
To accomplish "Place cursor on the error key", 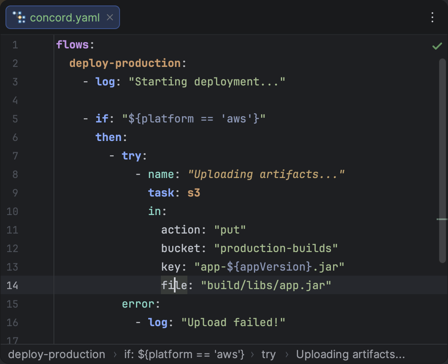I will [x=138, y=304].
